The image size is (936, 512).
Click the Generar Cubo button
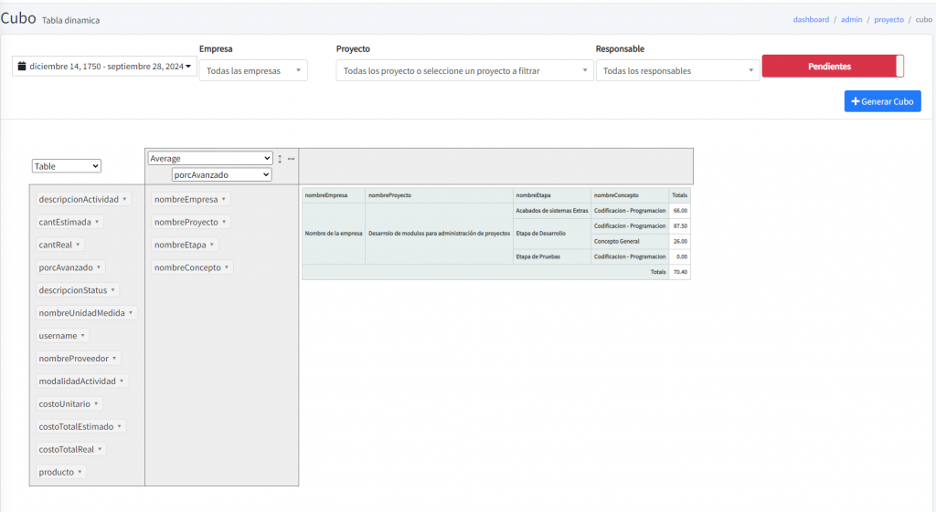tap(882, 101)
